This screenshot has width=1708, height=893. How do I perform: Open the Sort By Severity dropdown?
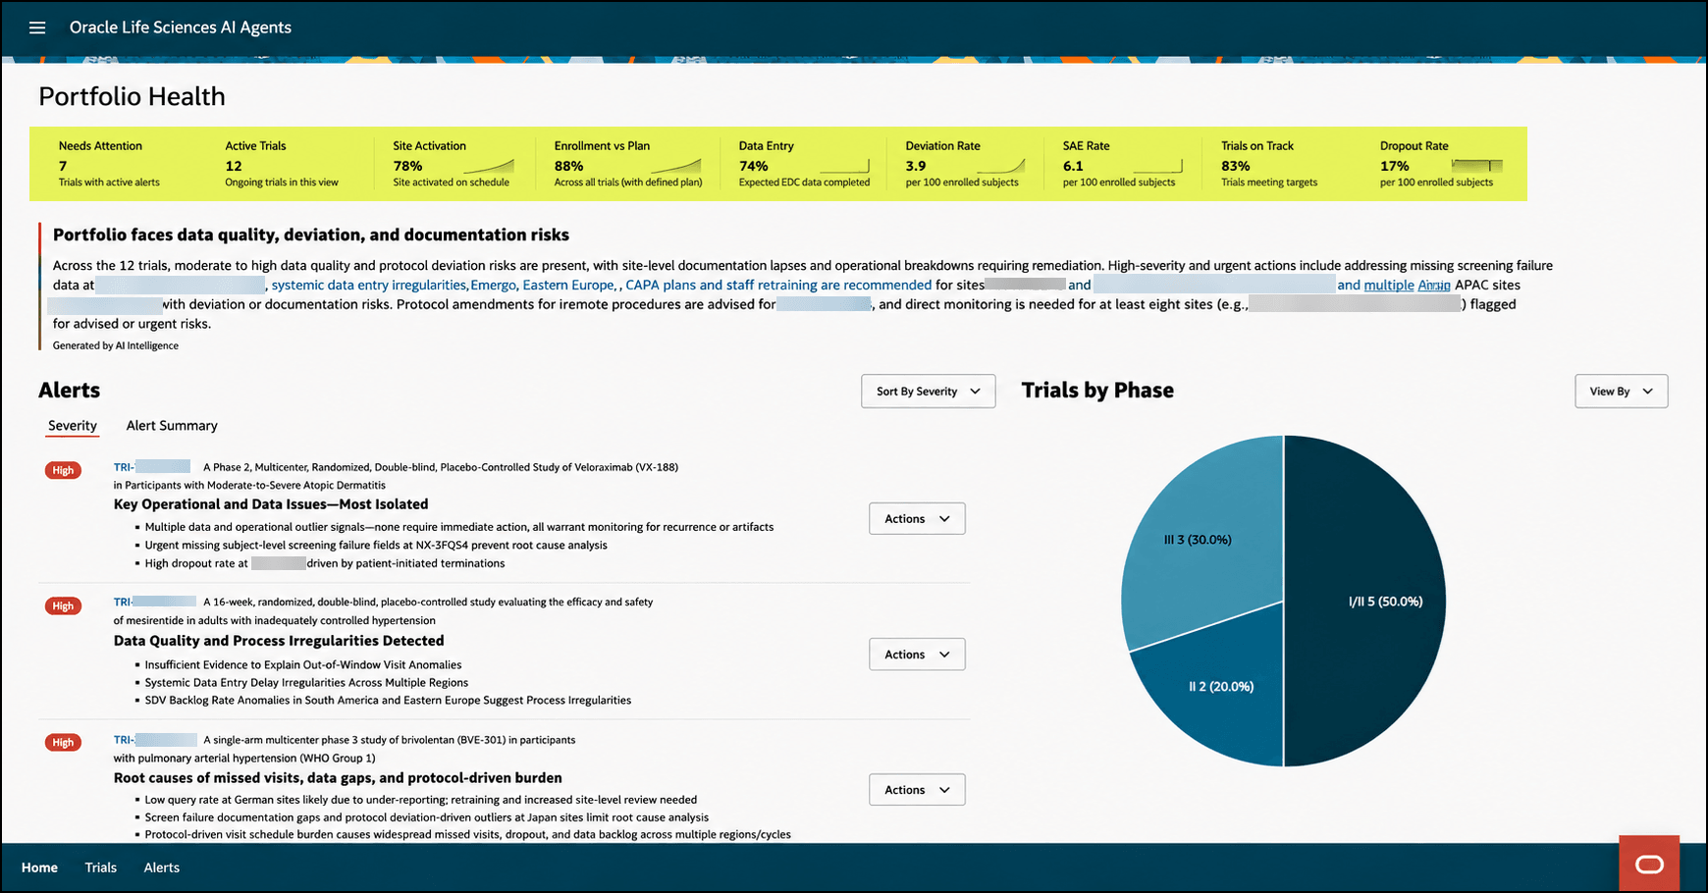coord(928,391)
